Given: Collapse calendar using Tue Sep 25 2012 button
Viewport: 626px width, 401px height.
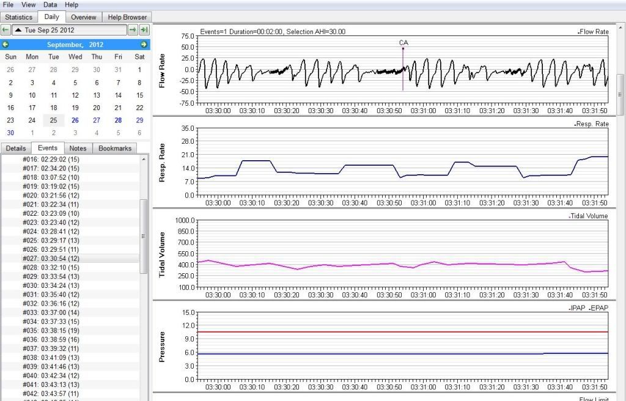Looking at the screenshot, I should point(70,30).
